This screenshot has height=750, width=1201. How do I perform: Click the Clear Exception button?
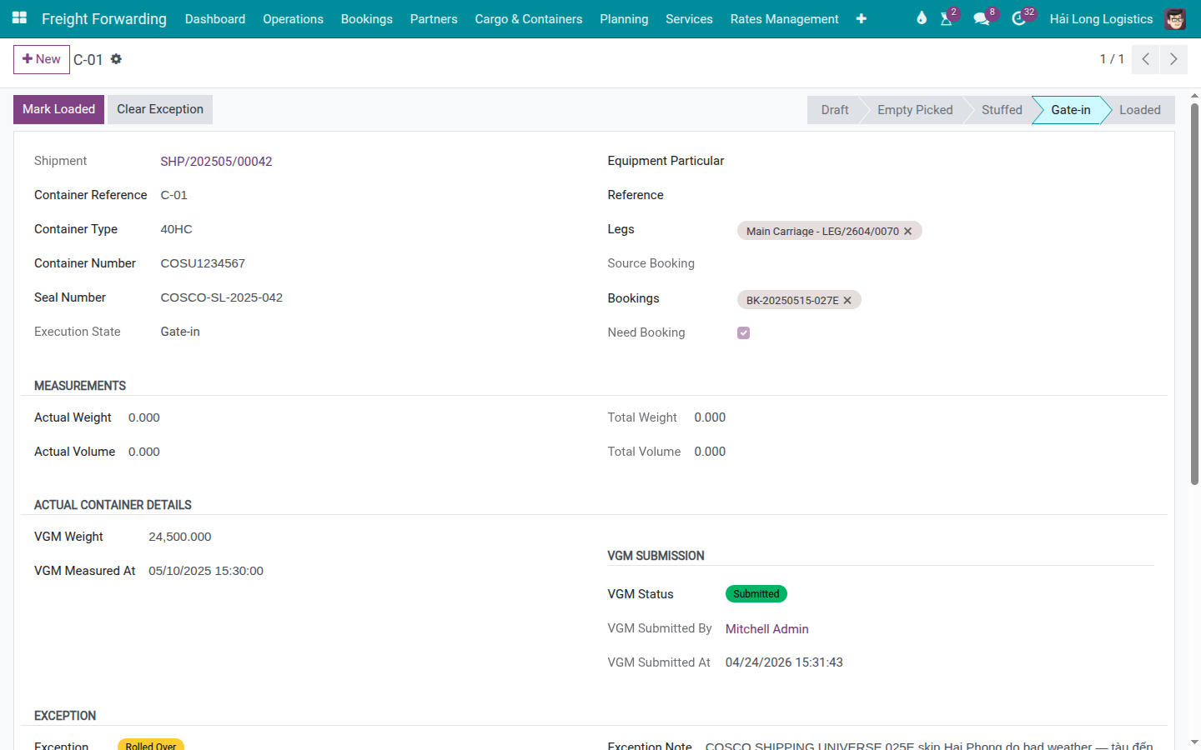tap(160, 109)
